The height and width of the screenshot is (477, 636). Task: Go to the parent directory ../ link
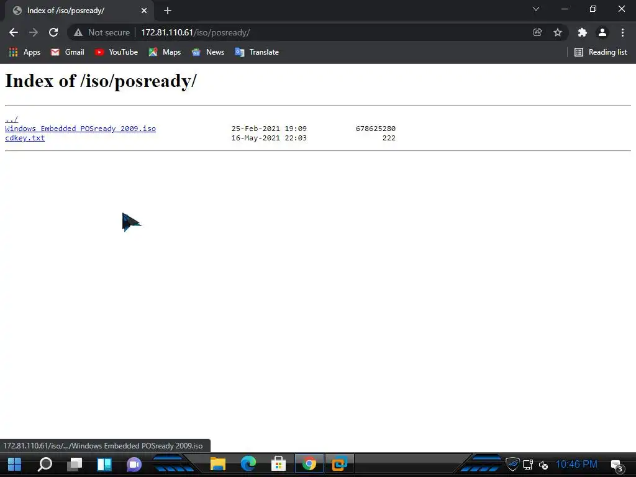[11, 119]
